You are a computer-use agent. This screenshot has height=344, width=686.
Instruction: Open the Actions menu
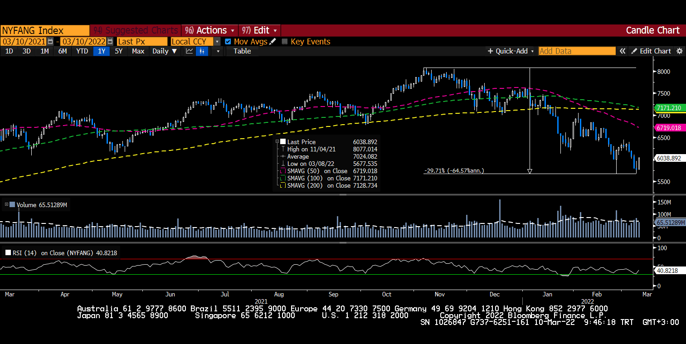click(x=209, y=30)
